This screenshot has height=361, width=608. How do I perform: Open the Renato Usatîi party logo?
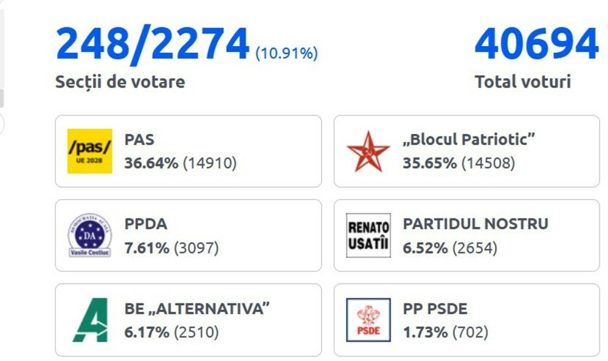pyautogui.click(x=367, y=235)
